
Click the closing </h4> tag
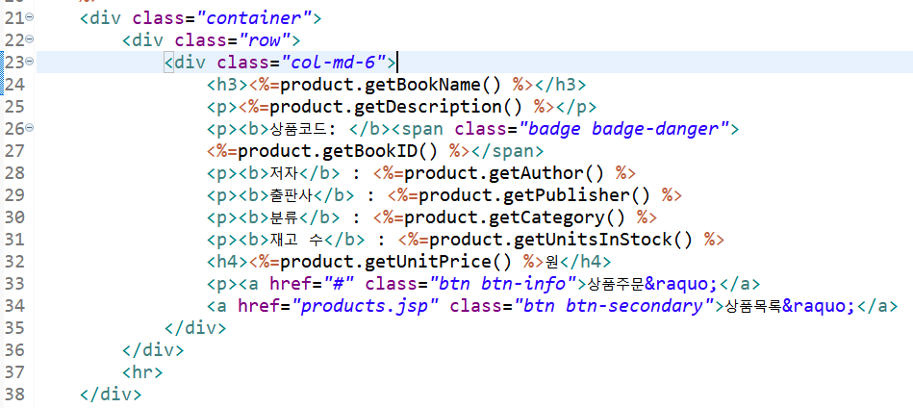pyautogui.click(x=585, y=262)
